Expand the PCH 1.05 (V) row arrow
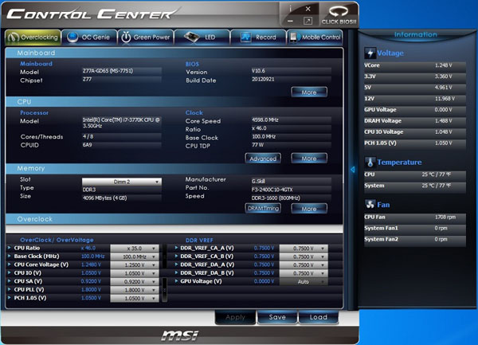Image resolution: width=478 pixels, height=345 pixels. [10, 298]
